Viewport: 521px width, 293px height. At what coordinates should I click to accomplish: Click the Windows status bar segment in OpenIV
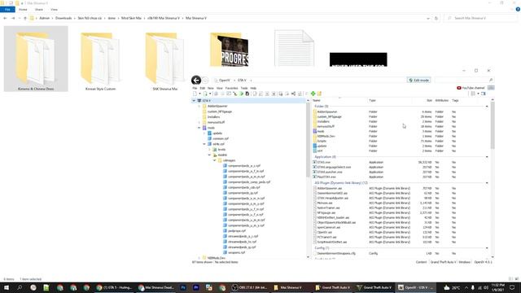[465, 262]
